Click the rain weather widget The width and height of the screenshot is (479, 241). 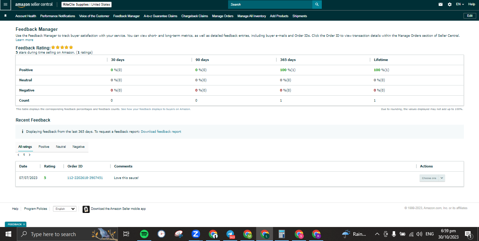(354, 234)
